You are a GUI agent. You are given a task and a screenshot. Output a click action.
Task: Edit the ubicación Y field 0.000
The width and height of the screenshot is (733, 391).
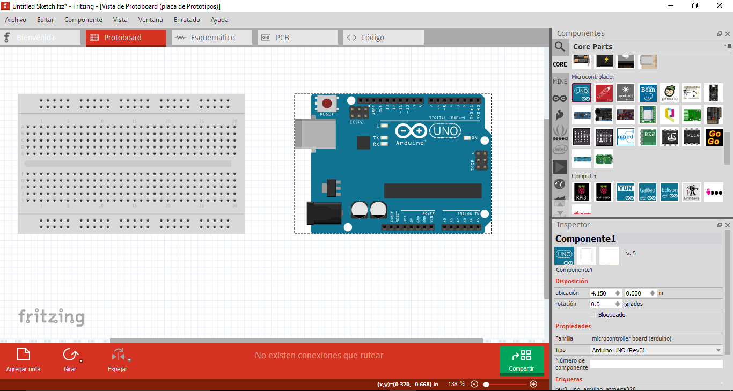641,293
